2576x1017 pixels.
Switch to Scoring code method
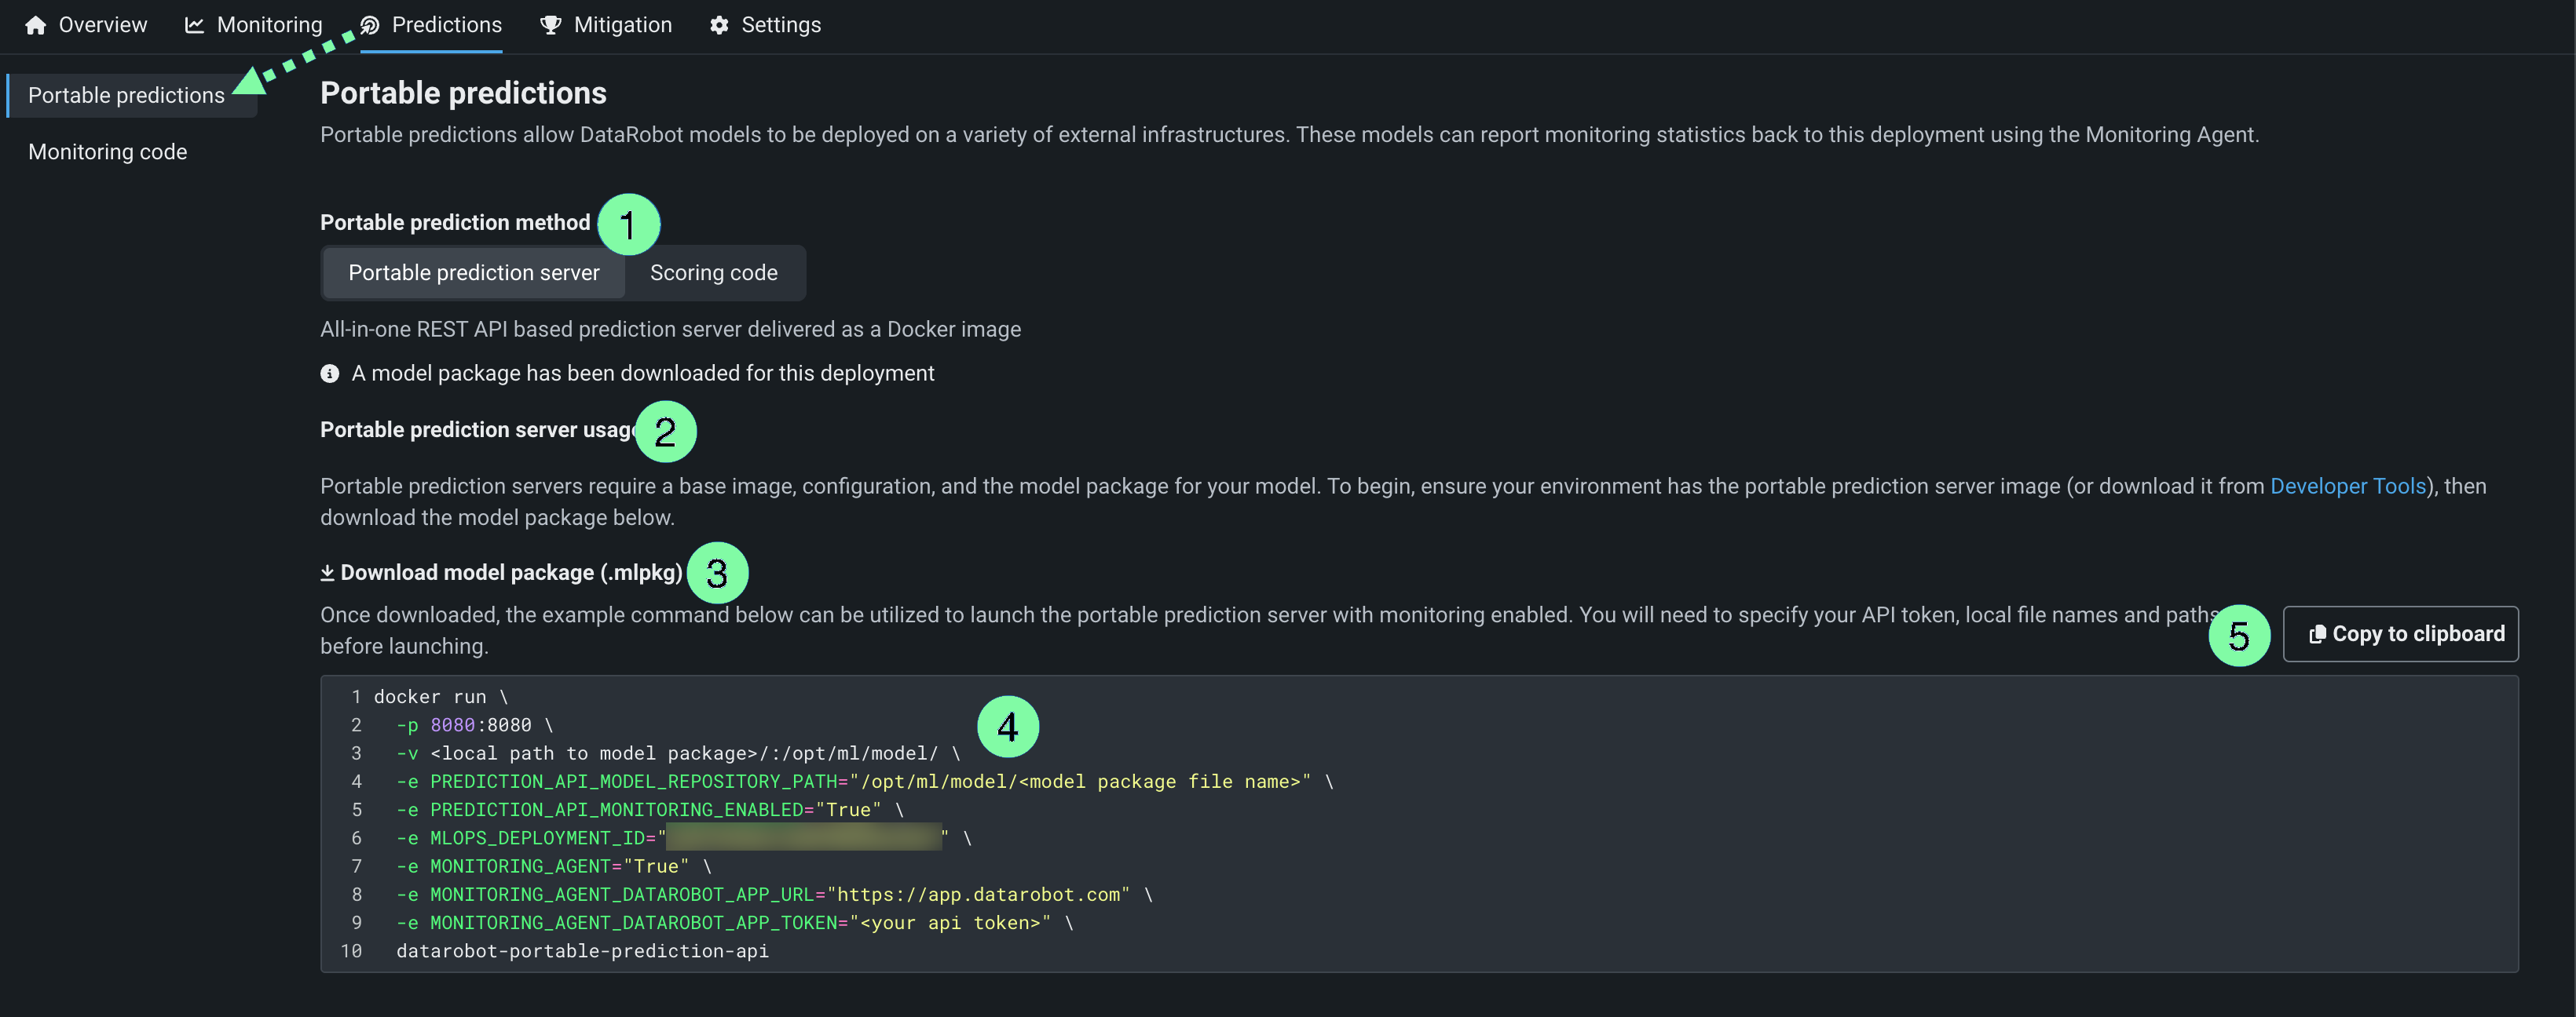713,273
